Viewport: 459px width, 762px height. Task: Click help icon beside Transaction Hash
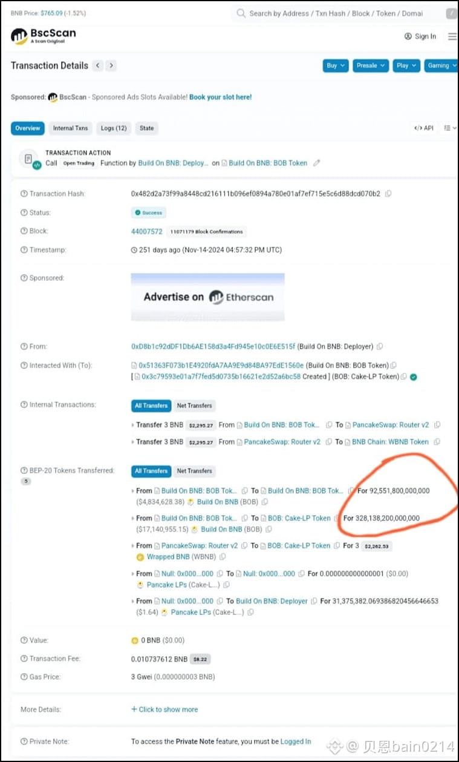coord(24,194)
